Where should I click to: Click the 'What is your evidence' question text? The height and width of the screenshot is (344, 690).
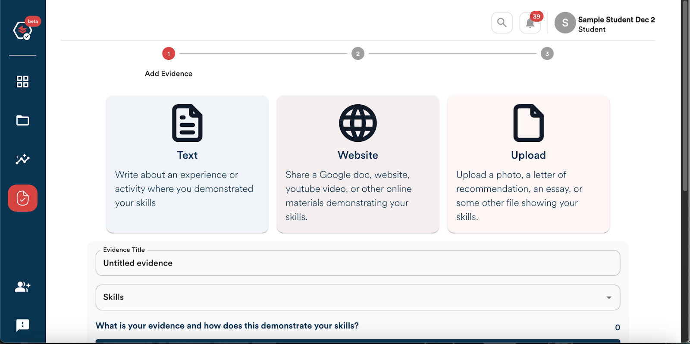pos(227,326)
